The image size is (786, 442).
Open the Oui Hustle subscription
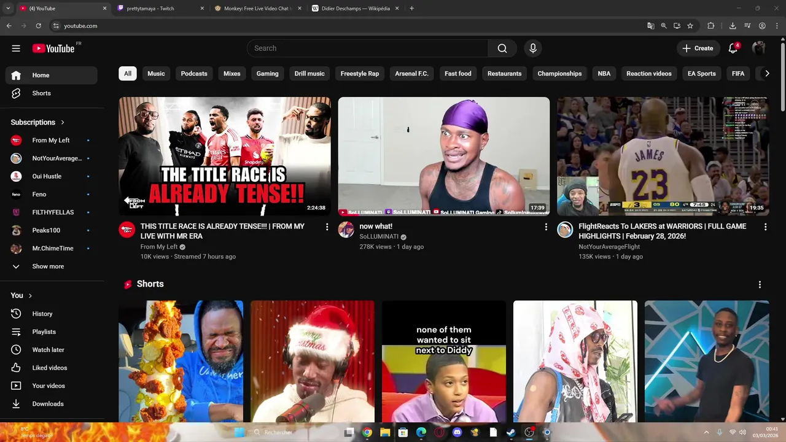(52, 176)
